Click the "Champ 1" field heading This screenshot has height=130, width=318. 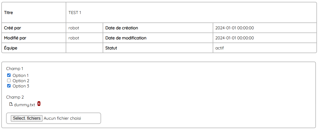tap(15, 69)
